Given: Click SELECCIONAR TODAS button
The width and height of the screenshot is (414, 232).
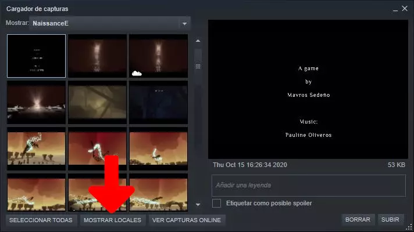Looking at the screenshot, I should tap(41, 220).
